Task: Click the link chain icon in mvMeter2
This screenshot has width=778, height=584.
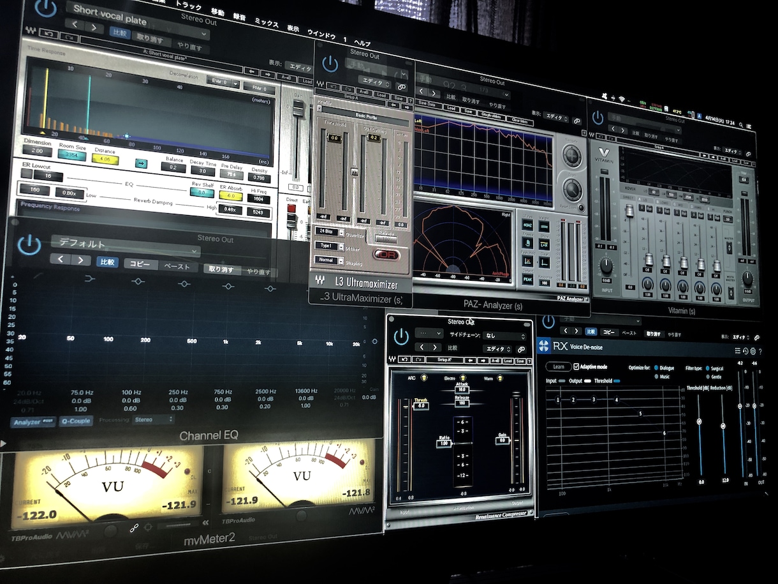Action: coord(135,528)
